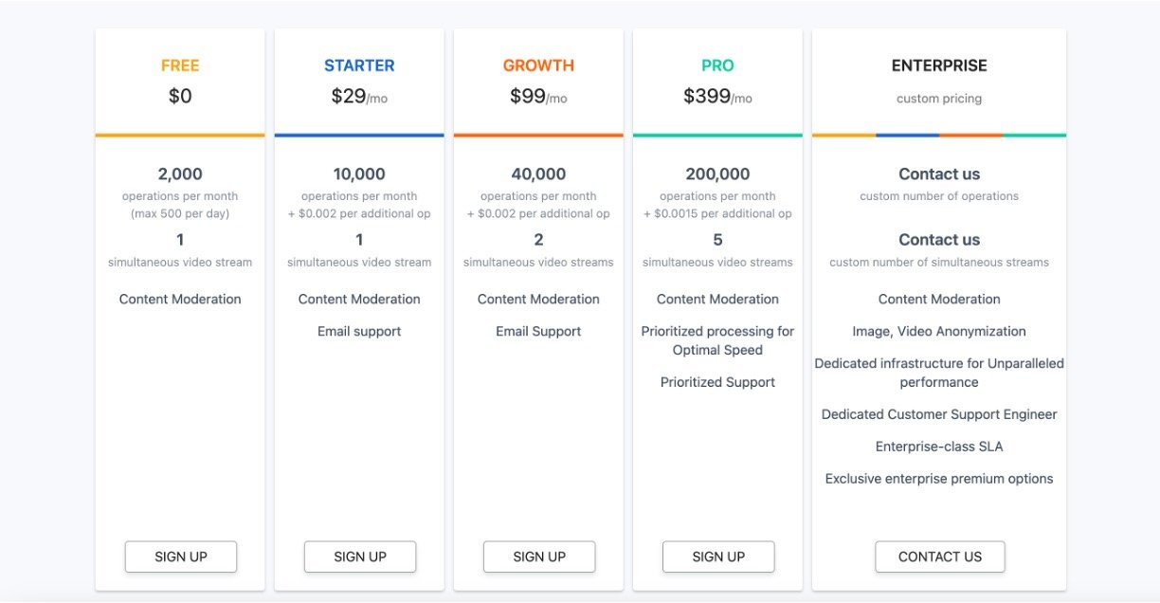The image size is (1160, 603).
Task: Click the $99/mo Growth price
Action: pyautogui.click(x=538, y=96)
